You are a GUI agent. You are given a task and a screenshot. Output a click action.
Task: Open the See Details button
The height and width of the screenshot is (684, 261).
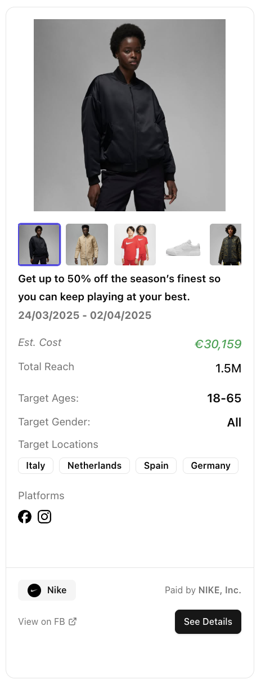tap(208, 622)
